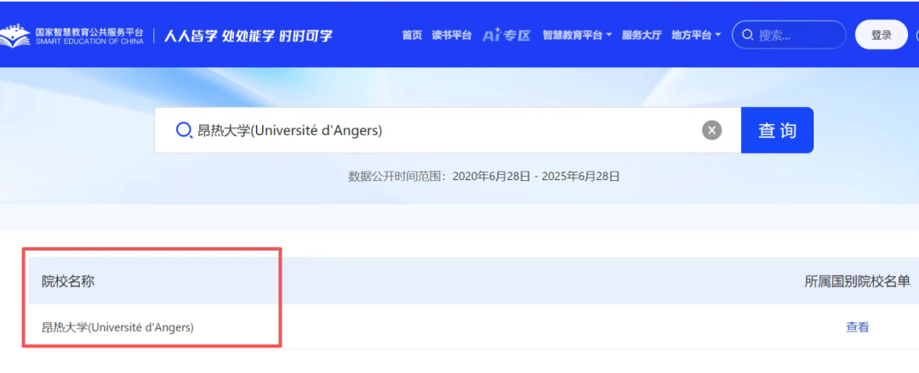Click the 登录 login button
Viewport: 919px width, 373px height.
click(881, 35)
